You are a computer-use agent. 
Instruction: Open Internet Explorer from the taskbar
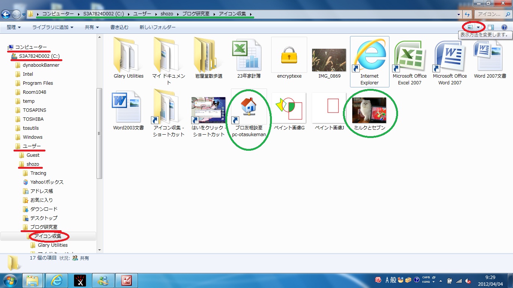click(x=57, y=280)
